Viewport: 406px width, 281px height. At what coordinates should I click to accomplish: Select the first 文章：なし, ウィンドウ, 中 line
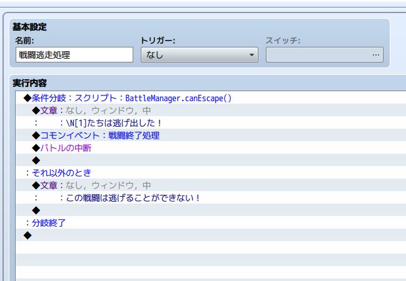[211, 111]
